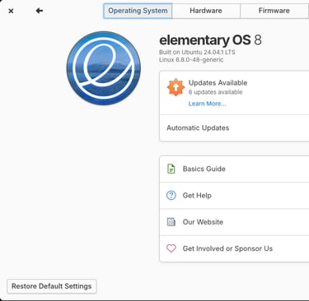Close the settings window with X icon
Screen dimensions: 309x301
[11, 11]
